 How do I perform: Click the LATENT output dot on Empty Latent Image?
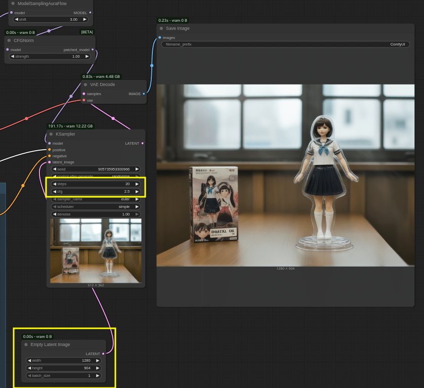click(103, 354)
